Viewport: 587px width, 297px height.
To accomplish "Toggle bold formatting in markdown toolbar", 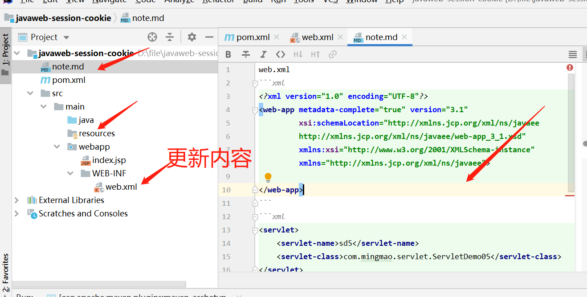I will point(228,54).
